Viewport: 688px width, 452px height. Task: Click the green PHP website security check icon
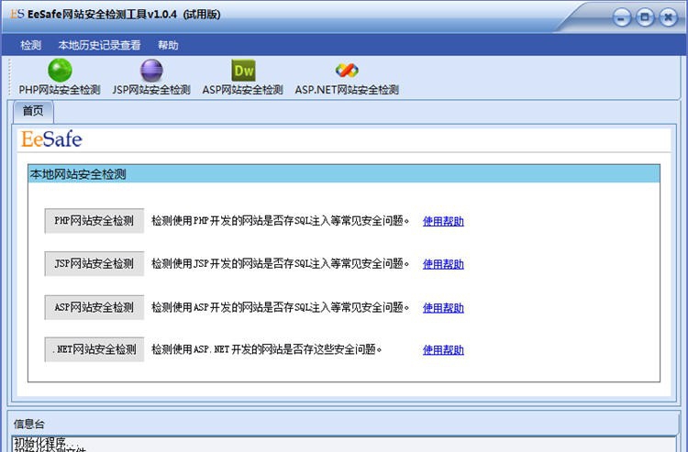(60, 71)
